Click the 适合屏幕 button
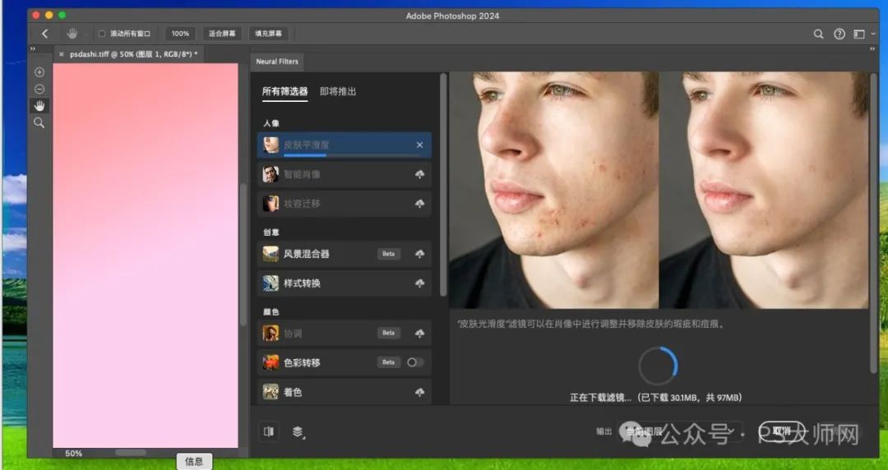This screenshot has height=470, width=888. pyautogui.click(x=222, y=34)
